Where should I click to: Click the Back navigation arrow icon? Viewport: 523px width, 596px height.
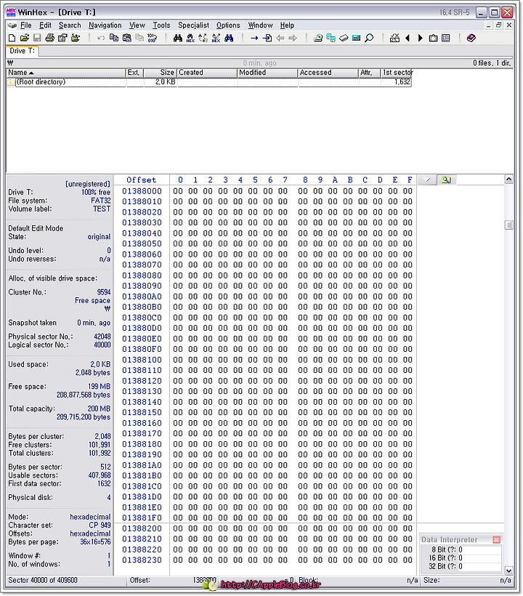click(x=280, y=38)
